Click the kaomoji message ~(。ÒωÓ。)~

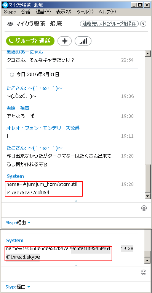point(22,96)
